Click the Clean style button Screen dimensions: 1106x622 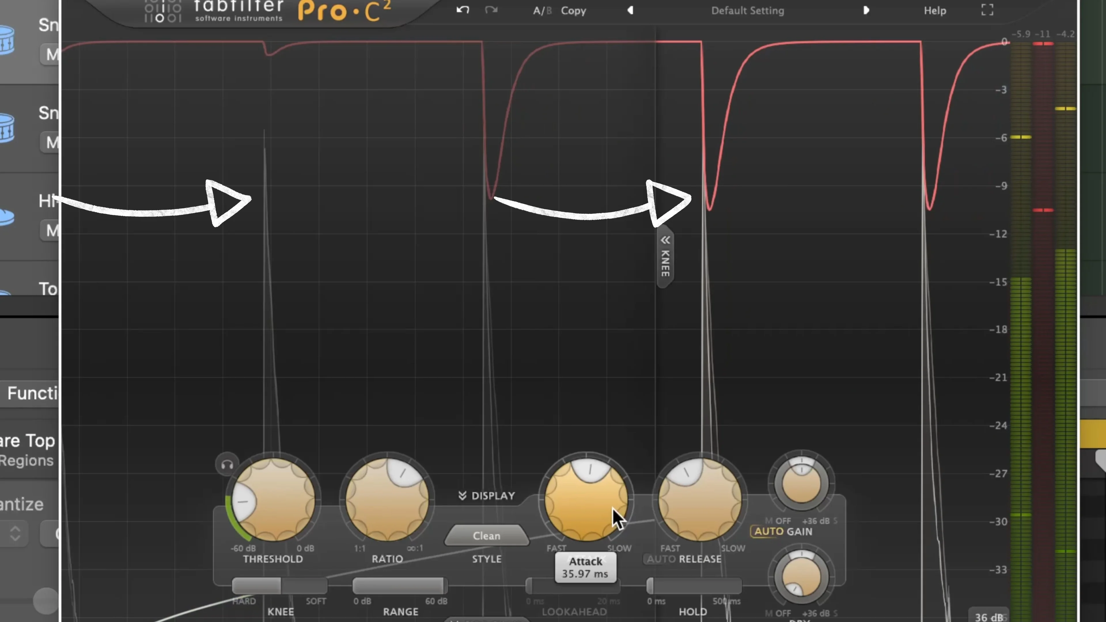[x=486, y=536]
